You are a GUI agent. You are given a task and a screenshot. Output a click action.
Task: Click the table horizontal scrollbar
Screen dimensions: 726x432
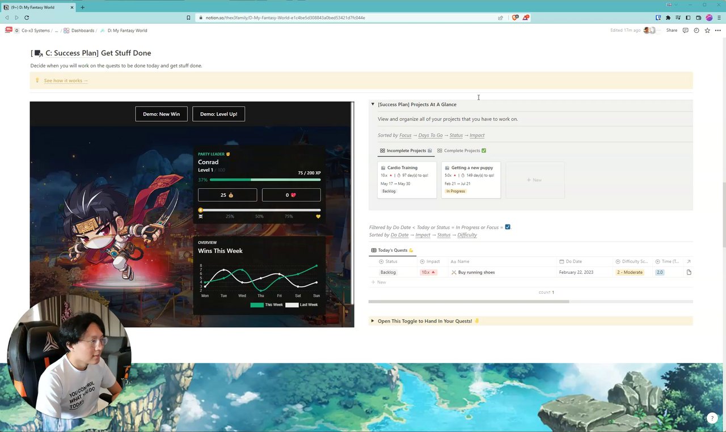click(469, 302)
